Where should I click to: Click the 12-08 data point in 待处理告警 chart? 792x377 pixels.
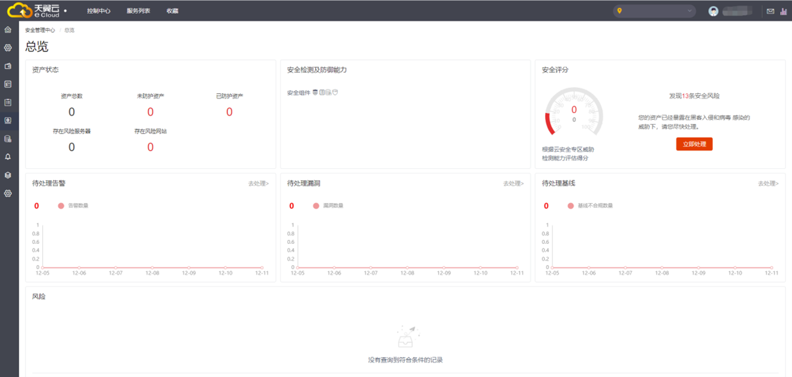pyautogui.click(x=152, y=267)
